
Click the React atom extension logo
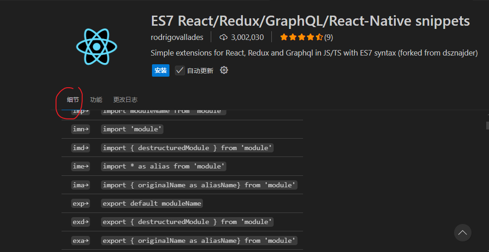tap(97, 47)
